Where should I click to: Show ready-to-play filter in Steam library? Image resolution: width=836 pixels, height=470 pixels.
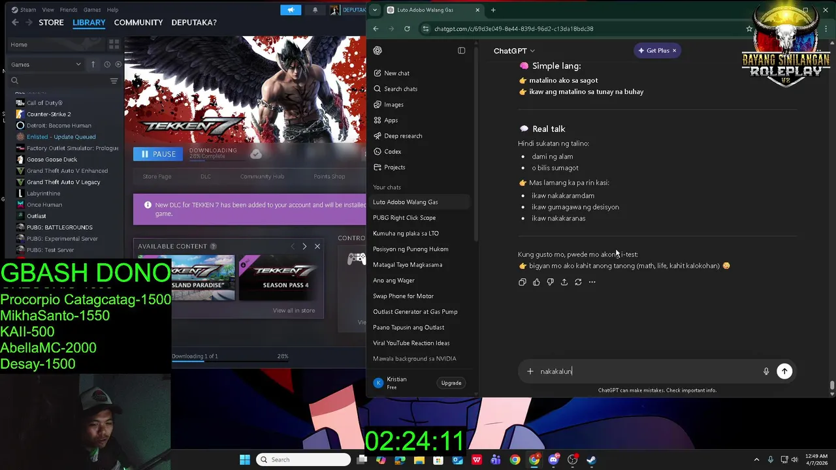tap(118, 64)
